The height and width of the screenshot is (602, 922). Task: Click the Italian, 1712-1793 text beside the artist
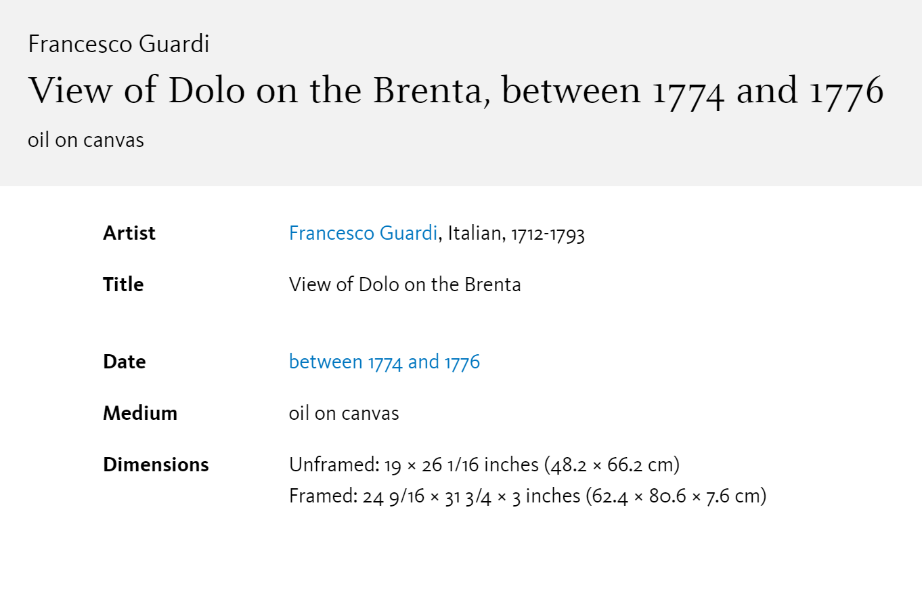tap(517, 233)
